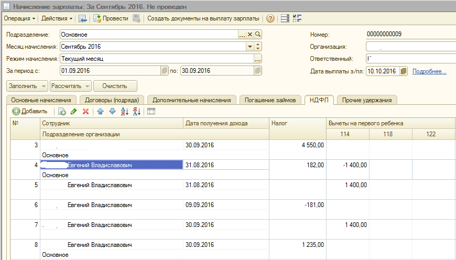
Task: Follow the Подробнее... link
Action: click(x=429, y=71)
